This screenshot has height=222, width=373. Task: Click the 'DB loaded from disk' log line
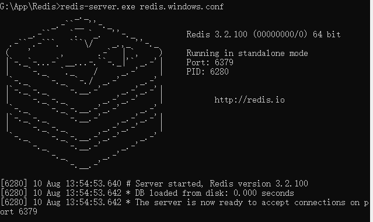[147, 193]
